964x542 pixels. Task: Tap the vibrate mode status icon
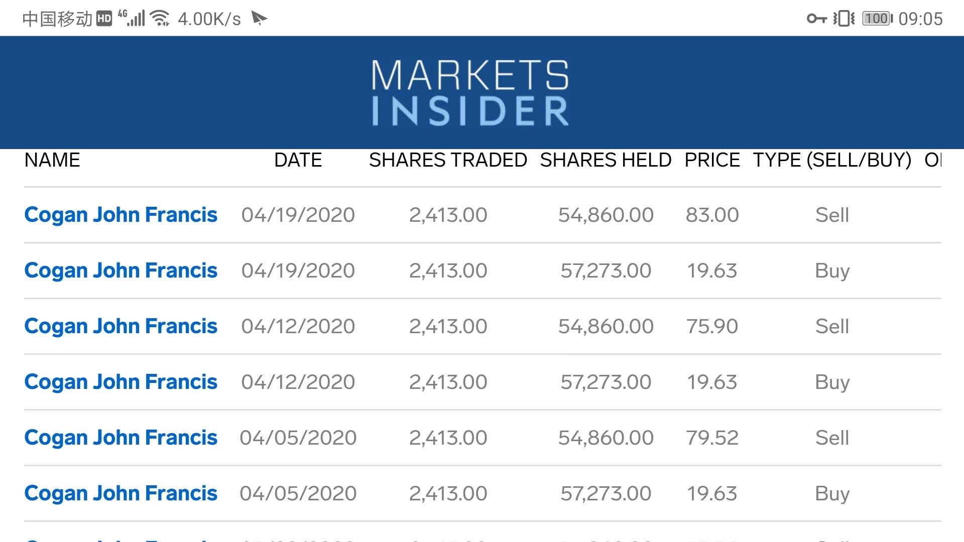coord(843,19)
